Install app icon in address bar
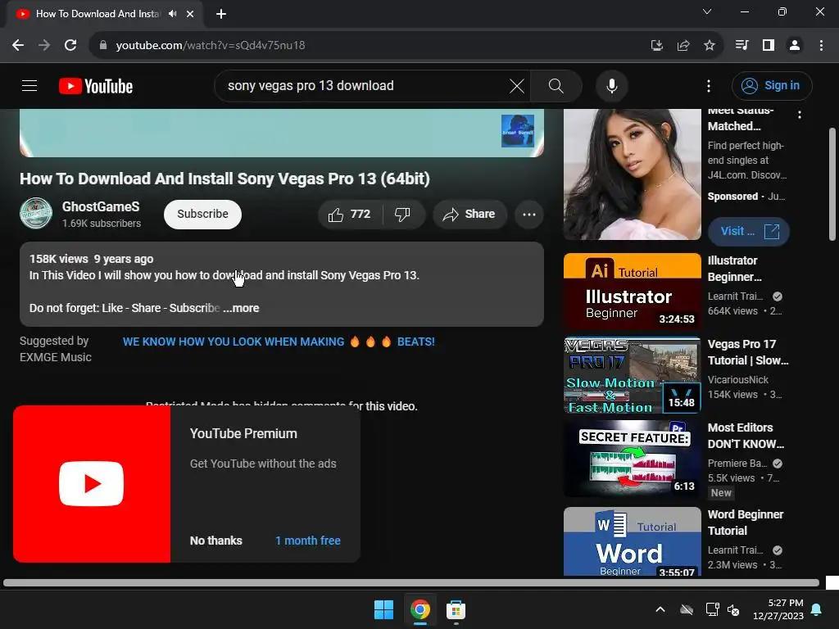 tap(656, 45)
